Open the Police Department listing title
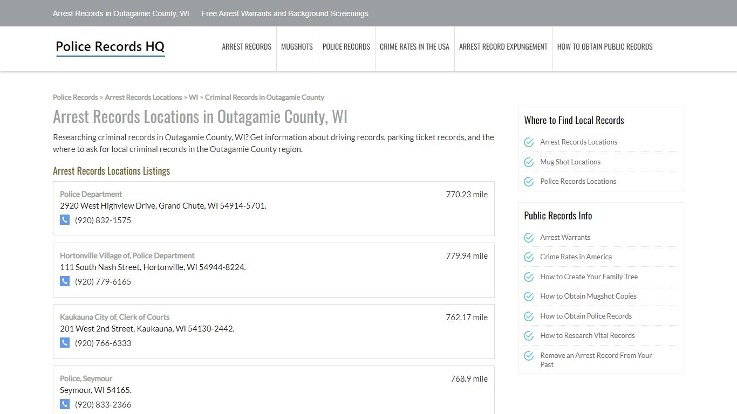 pos(91,194)
